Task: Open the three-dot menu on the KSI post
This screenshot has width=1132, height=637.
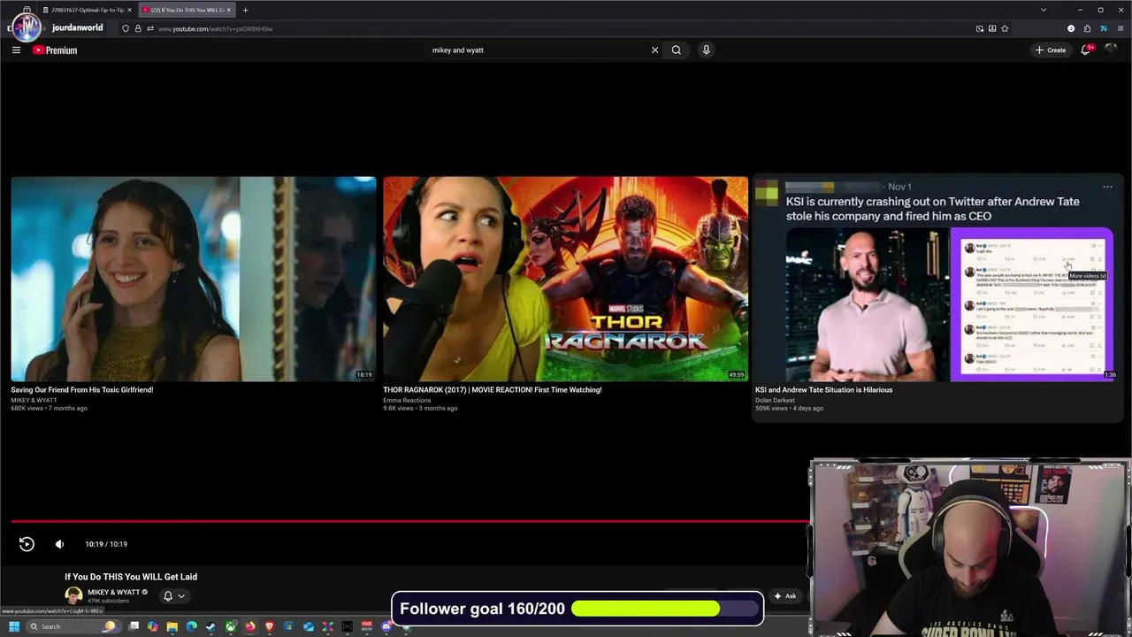Action: 1107,187
